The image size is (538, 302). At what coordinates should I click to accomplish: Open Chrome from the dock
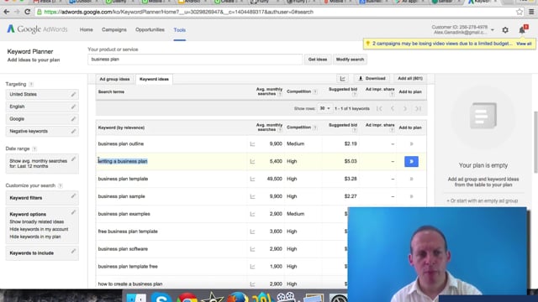pos(187,297)
